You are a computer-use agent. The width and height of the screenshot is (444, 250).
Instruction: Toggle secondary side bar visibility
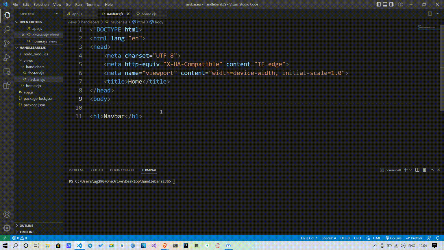coord(391,4)
